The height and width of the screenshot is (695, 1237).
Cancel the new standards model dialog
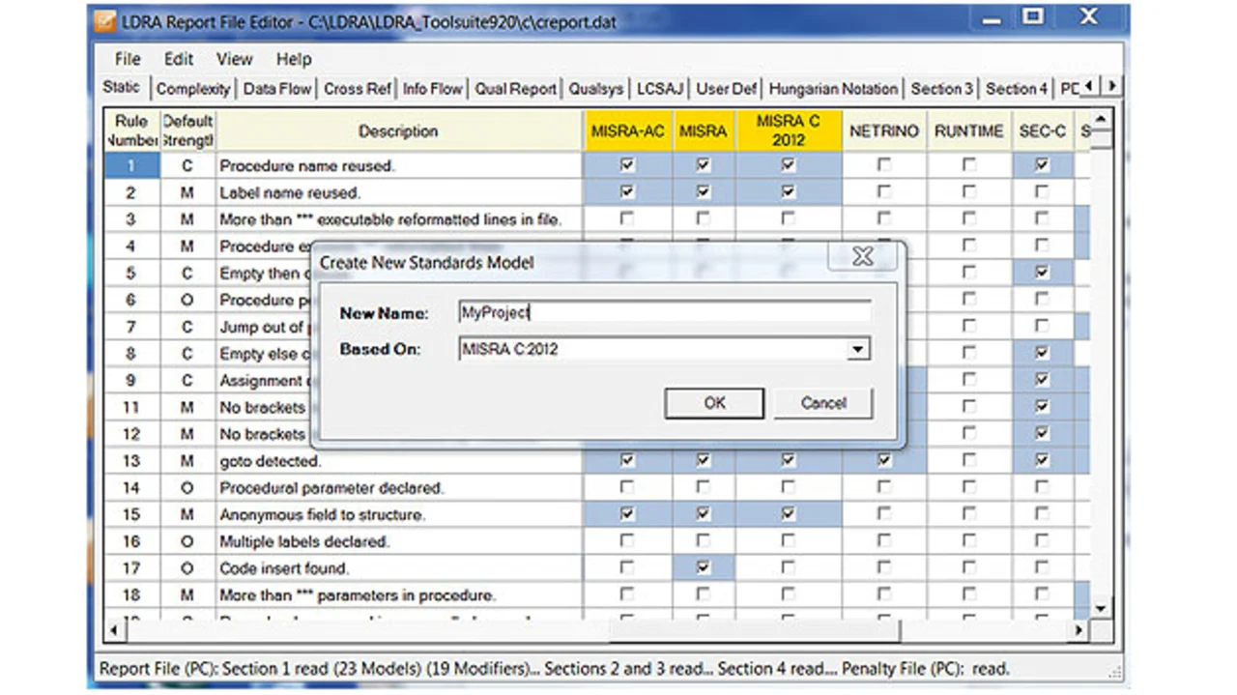point(823,403)
